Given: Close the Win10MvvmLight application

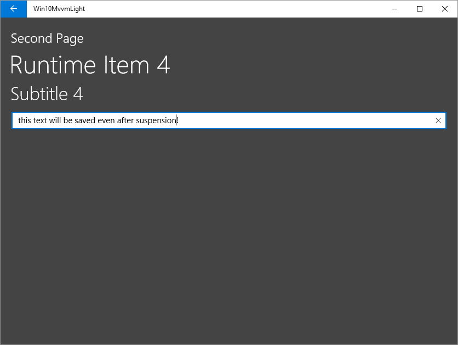Looking at the screenshot, I should click(x=445, y=9).
